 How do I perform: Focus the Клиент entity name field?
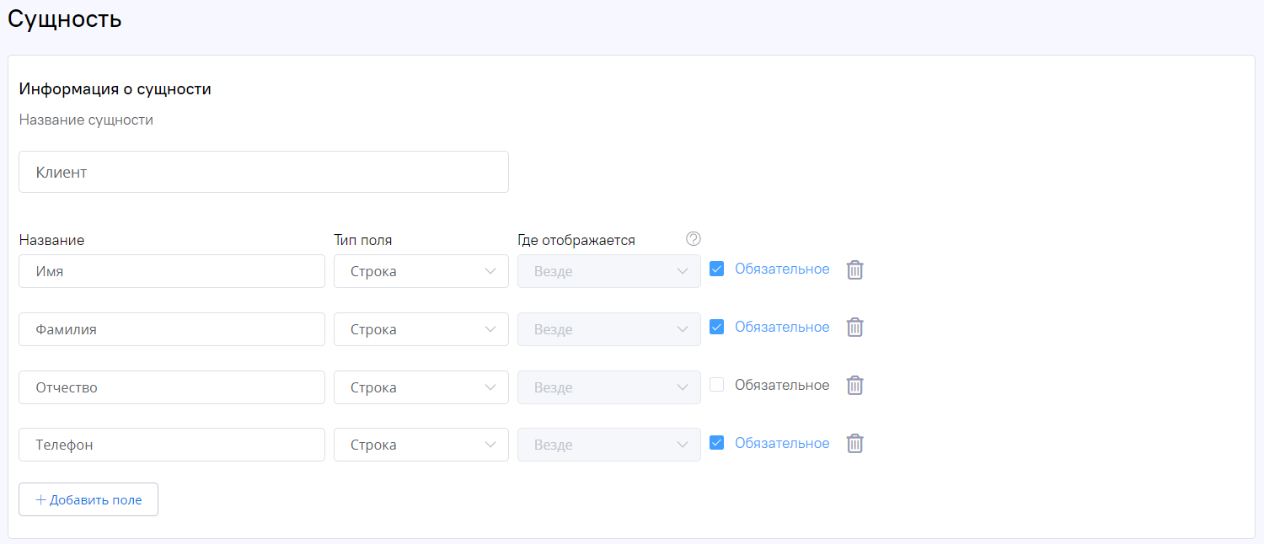click(263, 172)
